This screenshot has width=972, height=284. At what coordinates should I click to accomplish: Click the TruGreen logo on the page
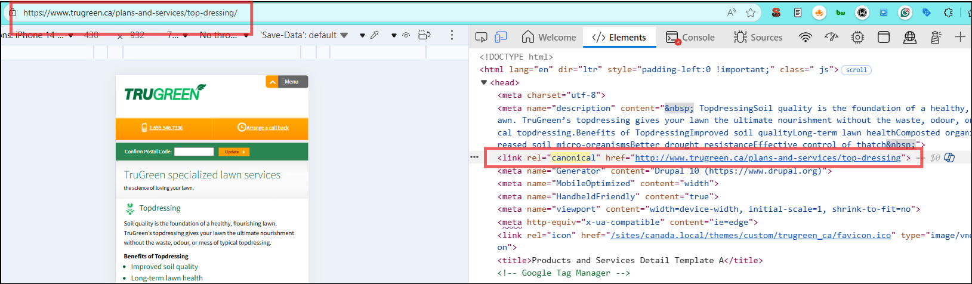pyautogui.click(x=165, y=93)
